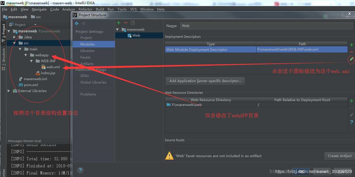Screen dimensions: 355x177
Task: Open the File menu
Action: [5, 9]
